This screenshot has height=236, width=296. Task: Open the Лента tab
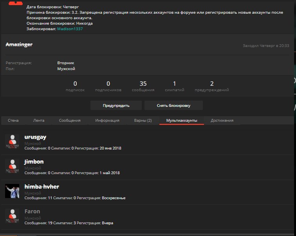tap(39, 121)
